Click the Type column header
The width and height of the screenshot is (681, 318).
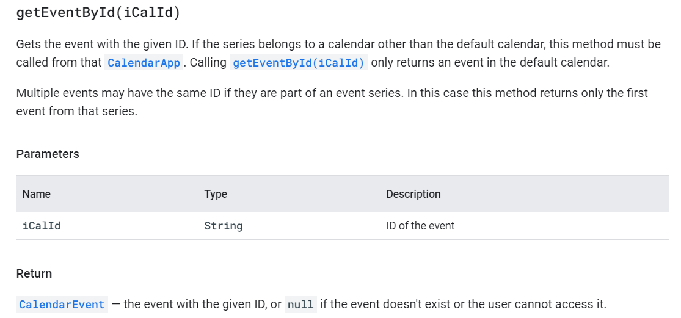tap(216, 194)
